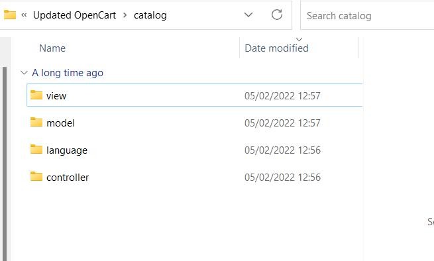Click the controller folder icon

click(x=36, y=176)
